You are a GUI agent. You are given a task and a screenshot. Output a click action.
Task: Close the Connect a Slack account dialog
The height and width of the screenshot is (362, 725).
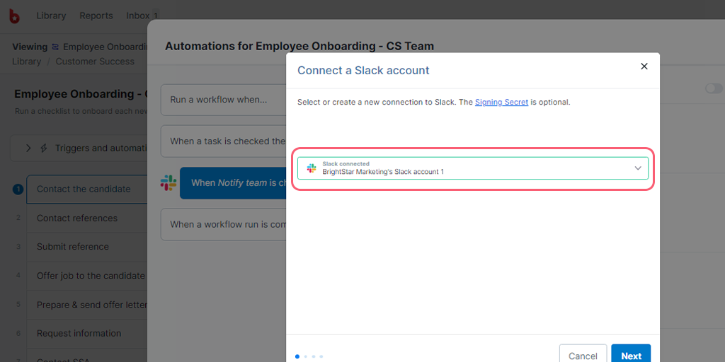[644, 66]
